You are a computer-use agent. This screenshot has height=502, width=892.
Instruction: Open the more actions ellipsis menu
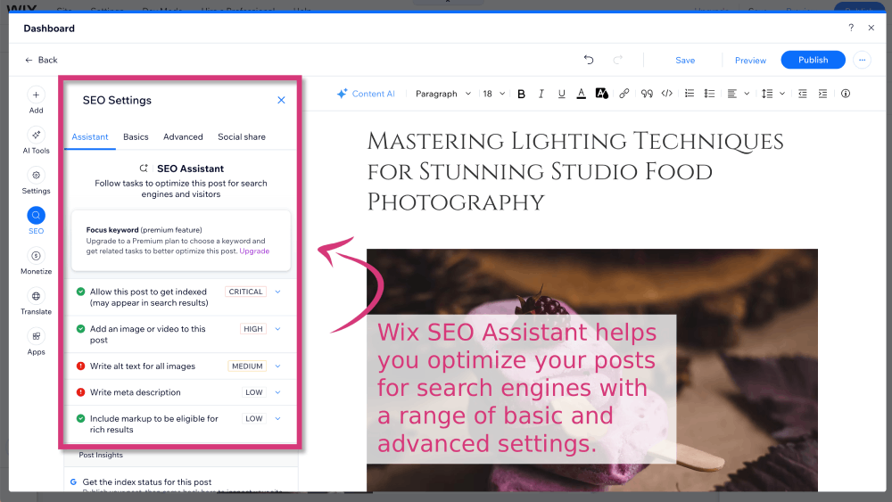[x=863, y=60]
